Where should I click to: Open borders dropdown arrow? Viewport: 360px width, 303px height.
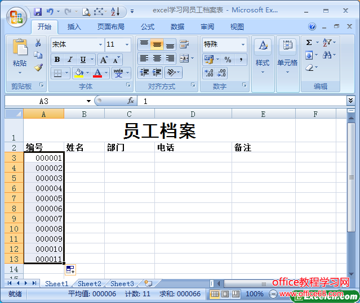click(67, 73)
